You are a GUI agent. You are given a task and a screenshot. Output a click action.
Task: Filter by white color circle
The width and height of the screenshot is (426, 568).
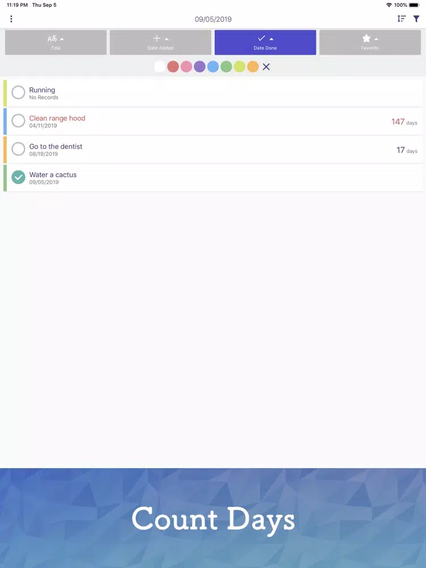(160, 66)
